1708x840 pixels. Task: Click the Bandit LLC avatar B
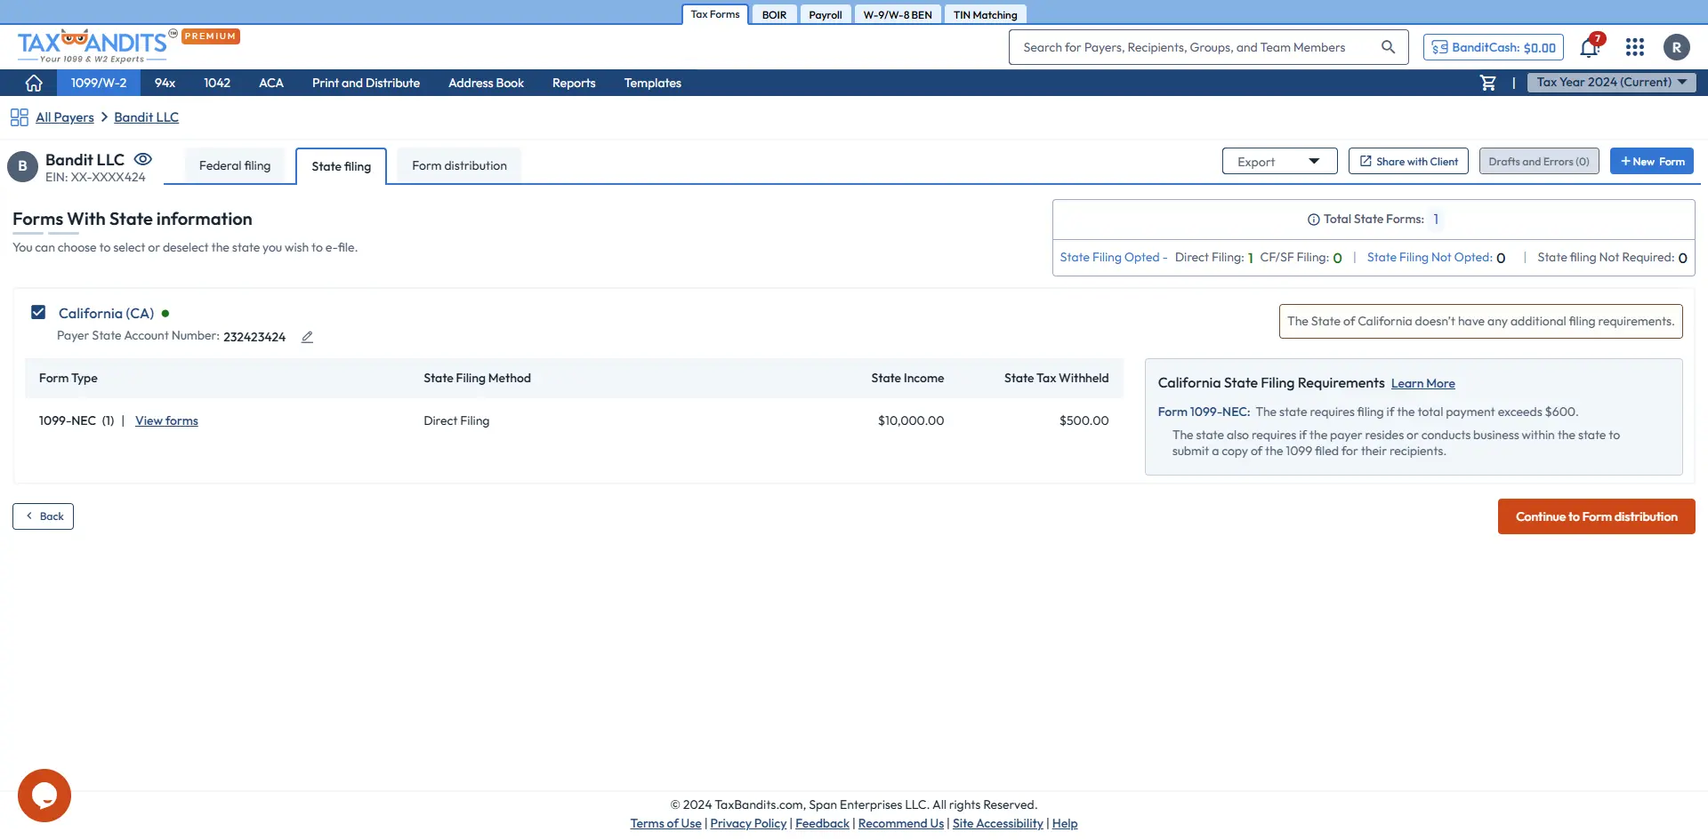(22, 166)
